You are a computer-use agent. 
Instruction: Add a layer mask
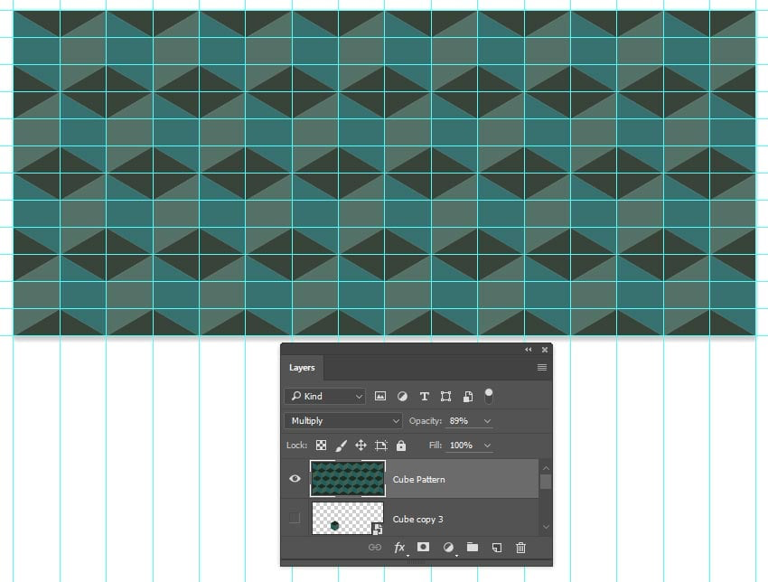click(x=423, y=547)
